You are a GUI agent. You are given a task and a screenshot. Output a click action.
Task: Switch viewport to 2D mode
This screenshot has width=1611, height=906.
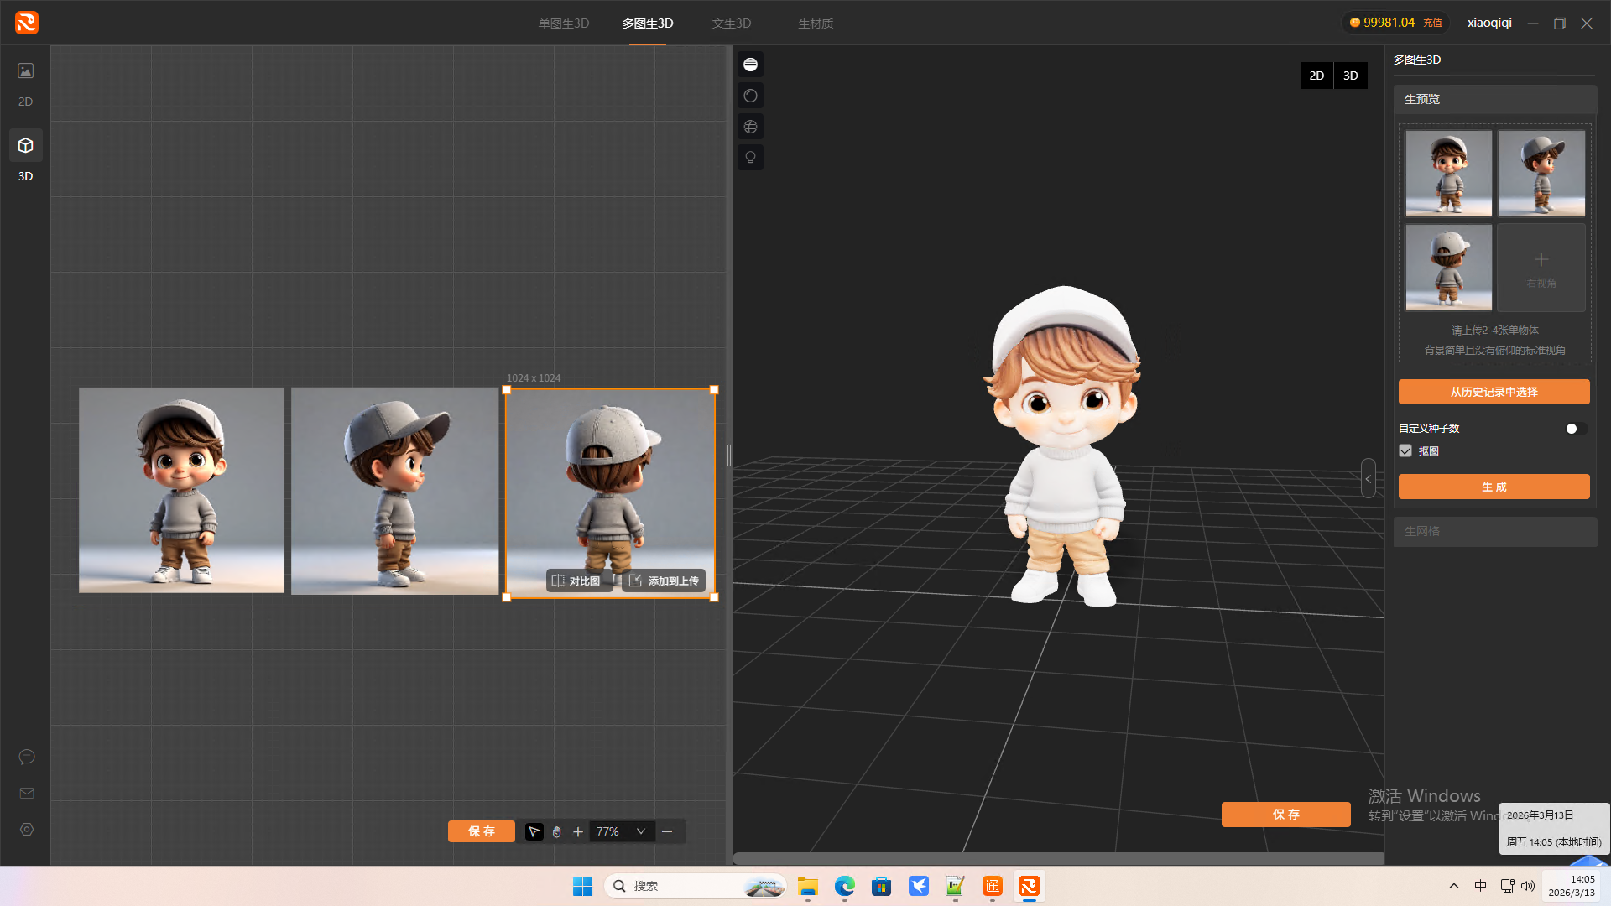click(1316, 75)
